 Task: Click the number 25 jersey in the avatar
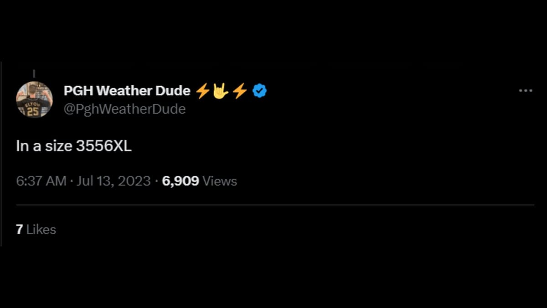point(33,111)
